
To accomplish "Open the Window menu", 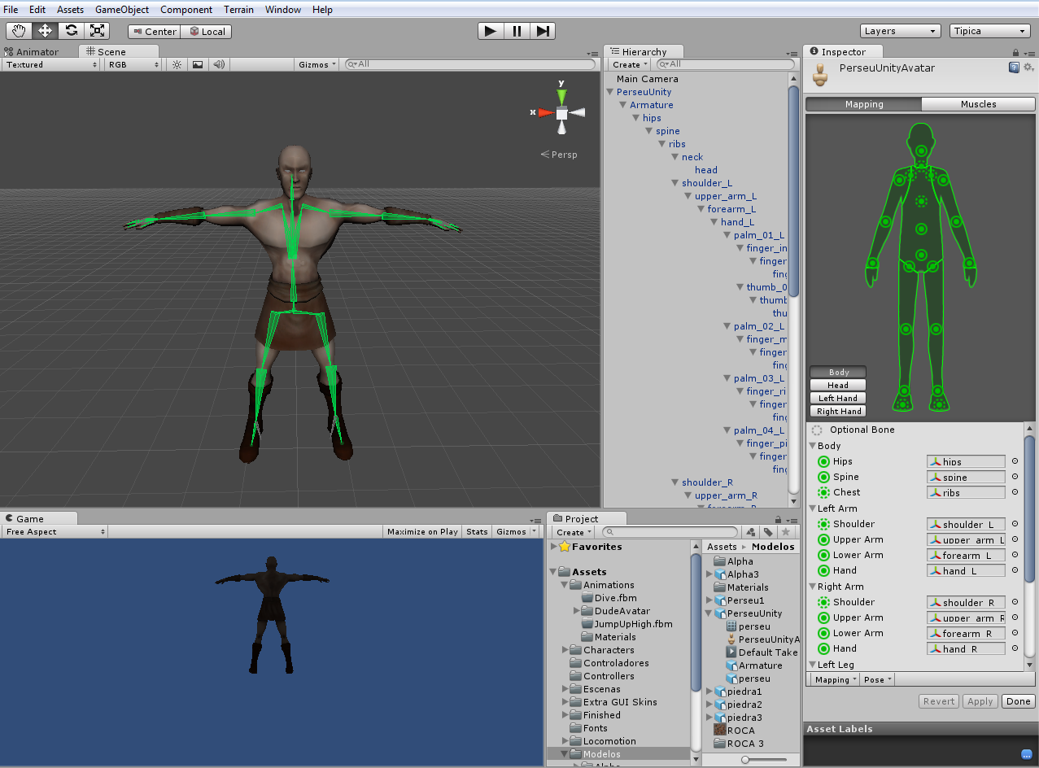I will click(283, 10).
